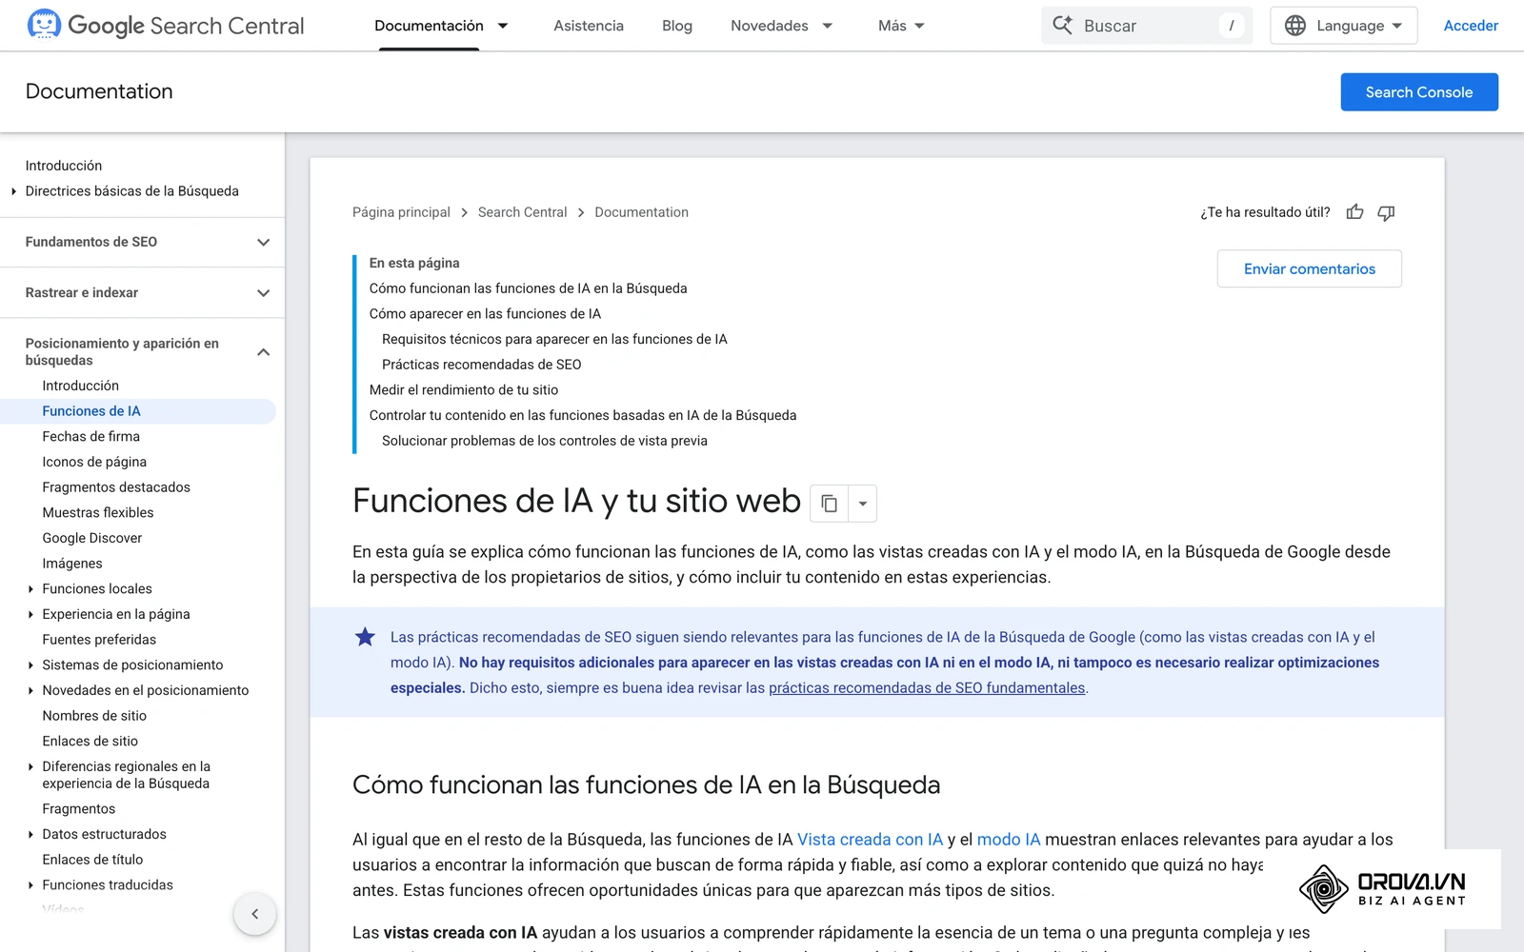Open prácticas recomendadas de SEO fundamentales link
The width and height of the screenshot is (1524, 952).
tap(927, 688)
